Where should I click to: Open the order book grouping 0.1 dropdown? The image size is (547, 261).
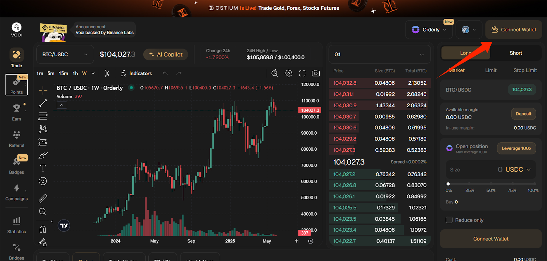click(x=379, y=54)
